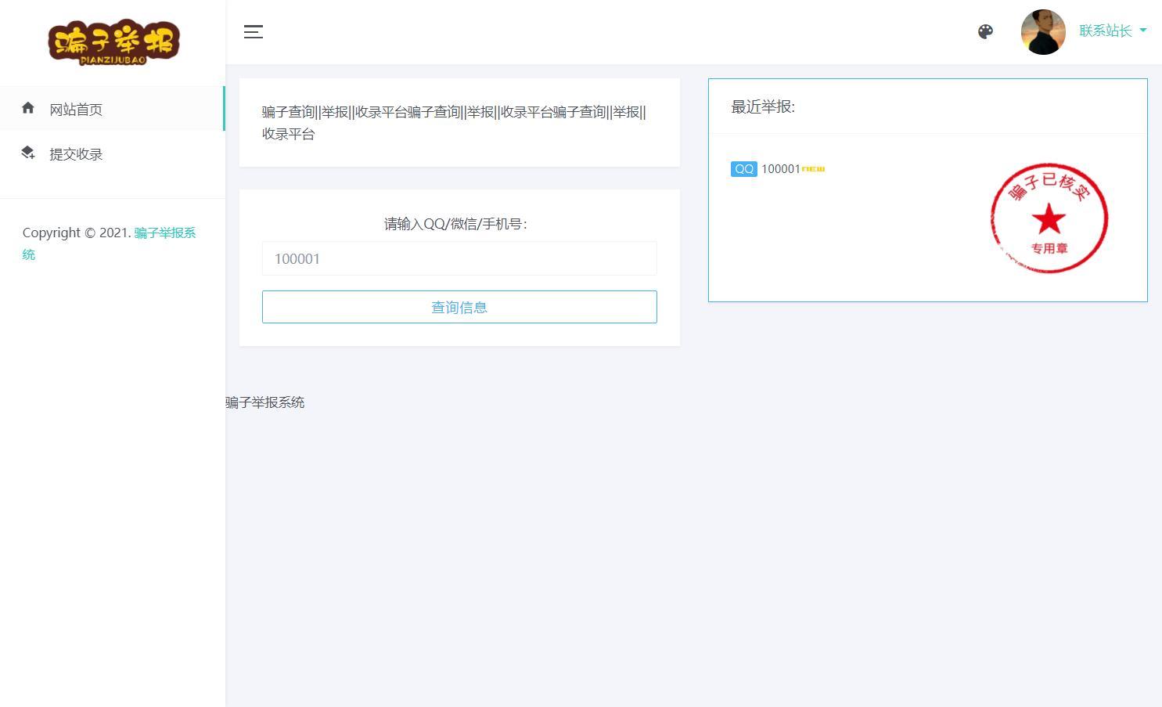Image resolution: width=1162 pixels, height=707 pixels.
Task: Click the QQ/微信/手机号 input field
Action: pos(459,258)
